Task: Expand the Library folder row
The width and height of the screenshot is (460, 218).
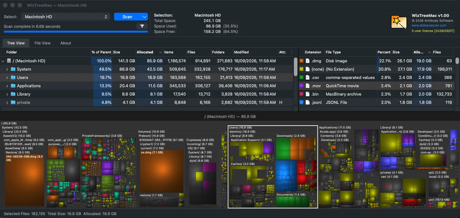Action: (x=7, y=94)
